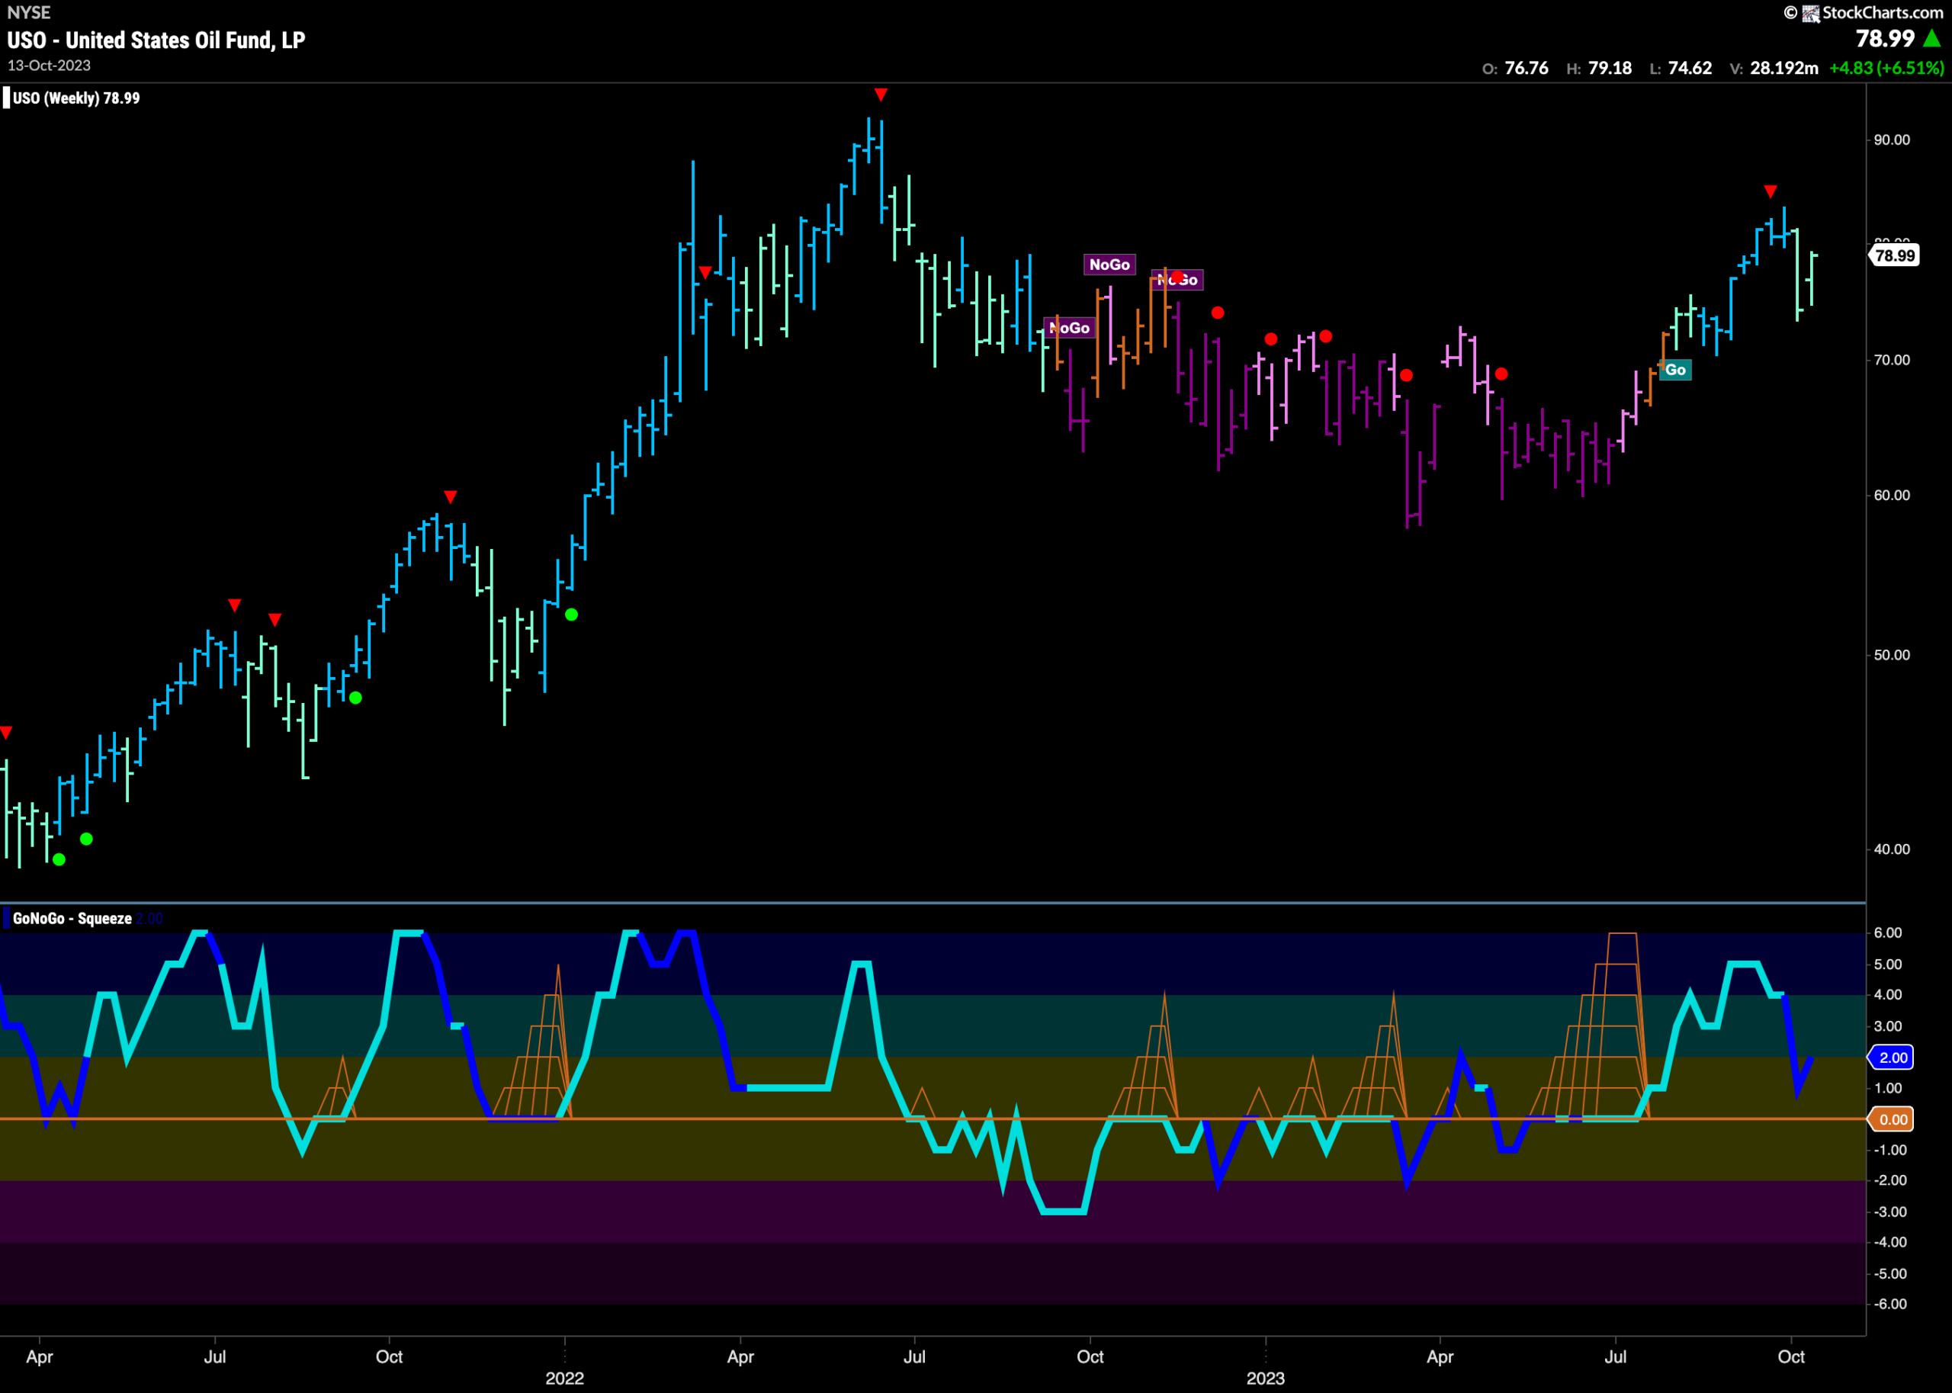Click the white swatch beside USO legend
This screenshot has width=1952, height=1393.
(x=7, y=98)
